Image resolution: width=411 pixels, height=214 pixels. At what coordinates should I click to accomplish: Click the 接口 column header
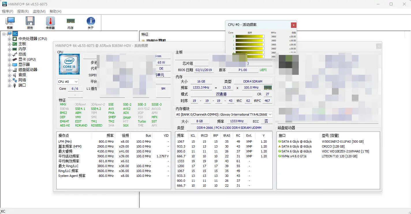298,135
